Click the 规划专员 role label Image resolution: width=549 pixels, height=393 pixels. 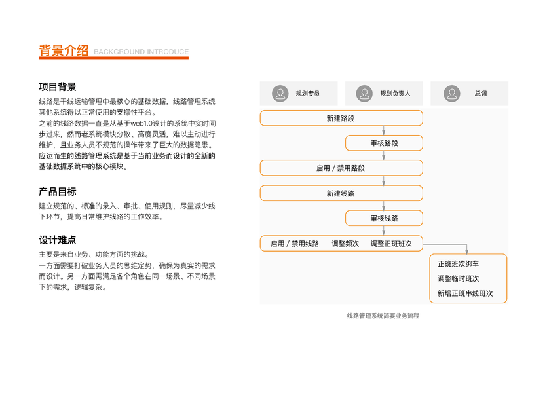(x=308, y=94)
